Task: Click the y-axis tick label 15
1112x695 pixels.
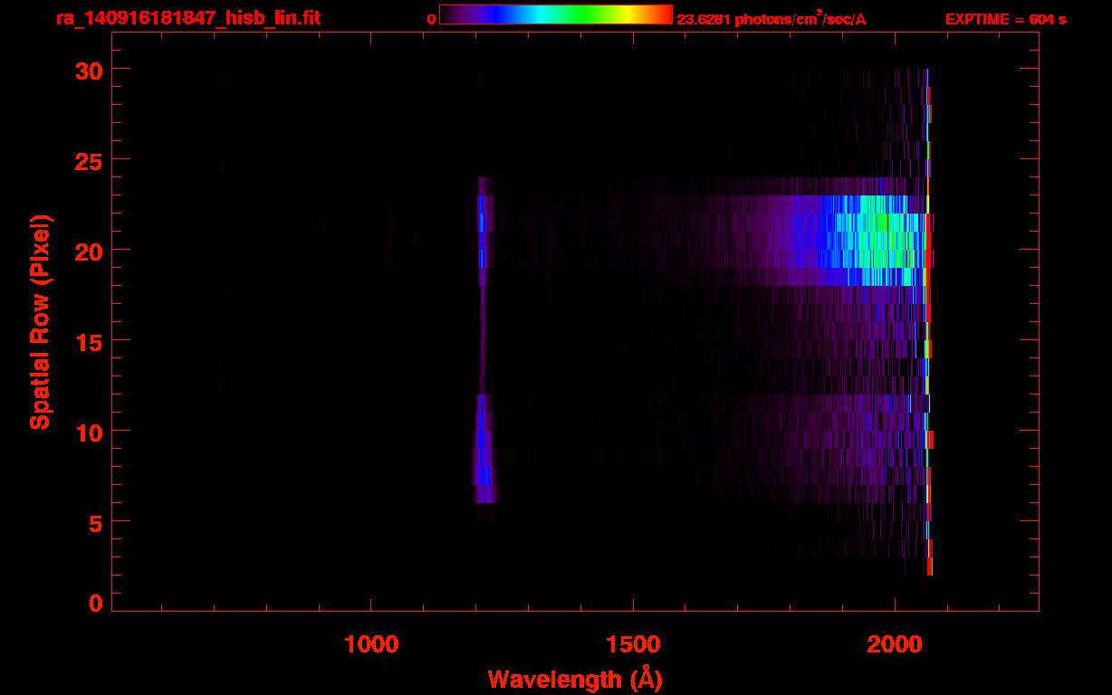Action: pyautogui.click(x=88, y=341)
